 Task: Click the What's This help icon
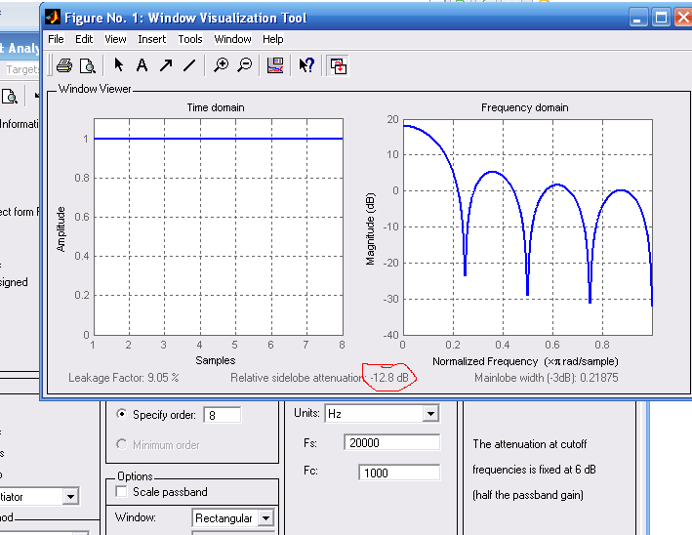point(306,65)
